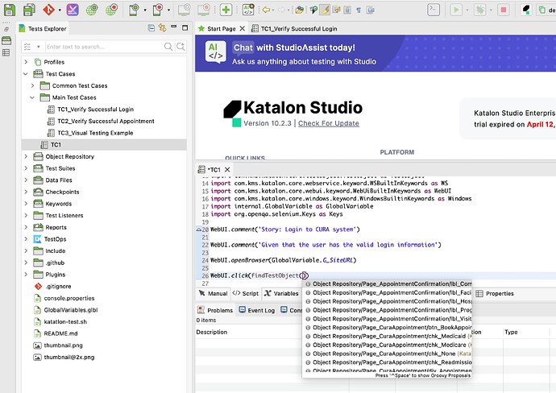Screen dimensions: 556x393
Task: Click the green Run play button
Action: pyautogui.click(x=456, y=10)
